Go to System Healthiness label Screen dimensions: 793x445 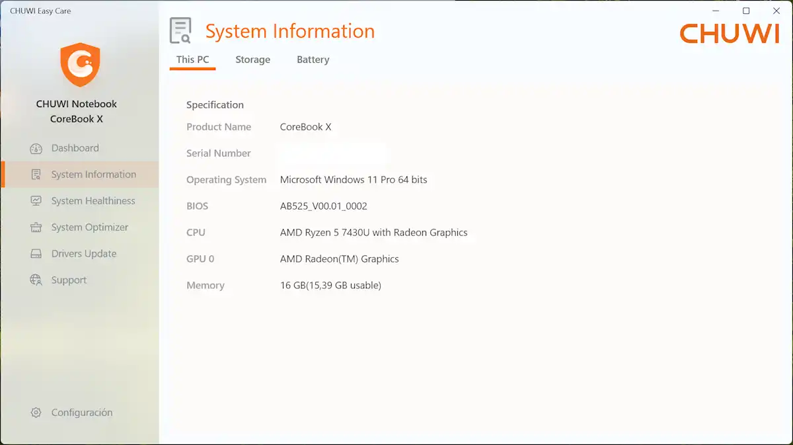click(x=93, y=201)
